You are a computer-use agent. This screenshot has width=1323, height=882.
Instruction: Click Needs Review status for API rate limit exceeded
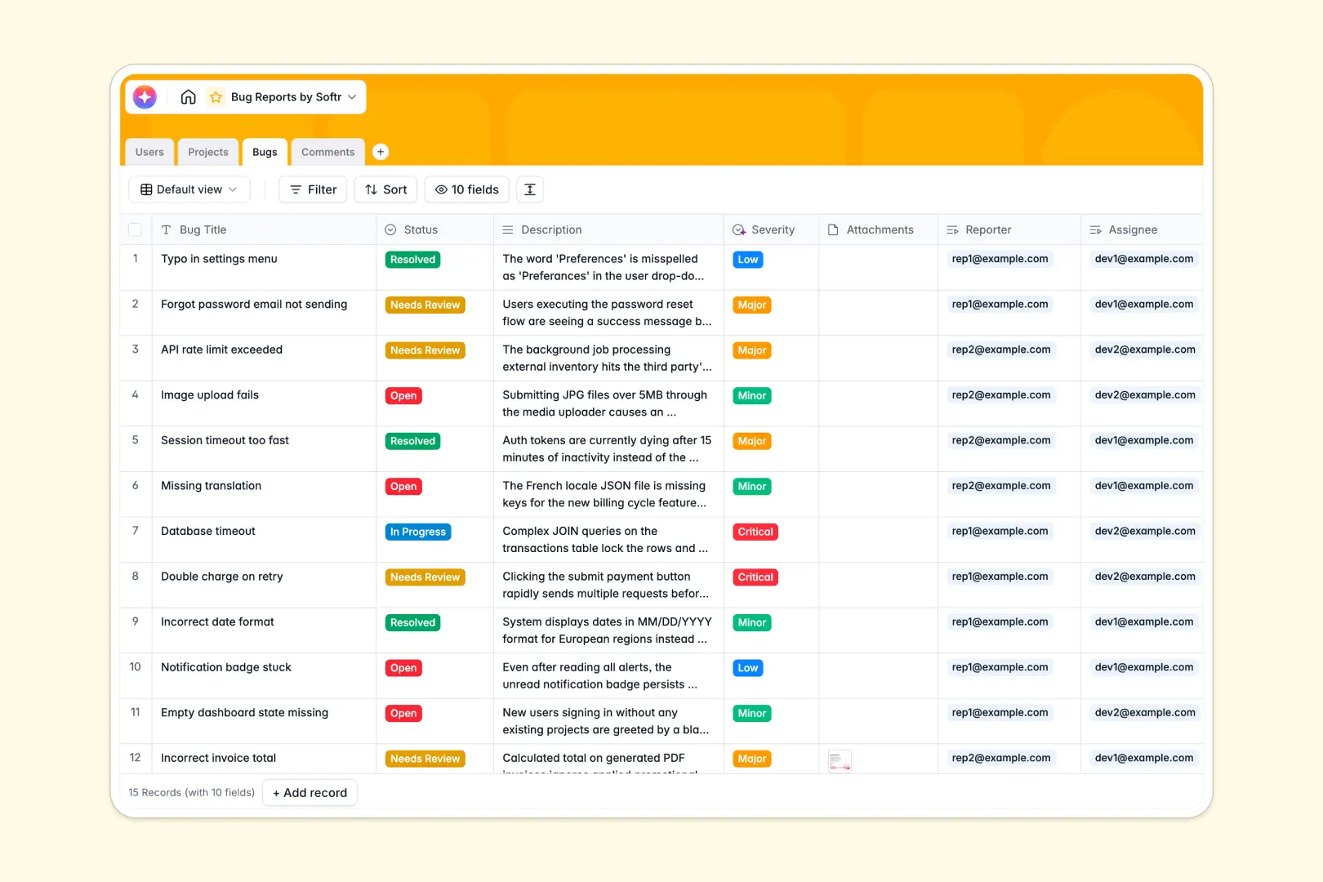[x=425, y=350]
